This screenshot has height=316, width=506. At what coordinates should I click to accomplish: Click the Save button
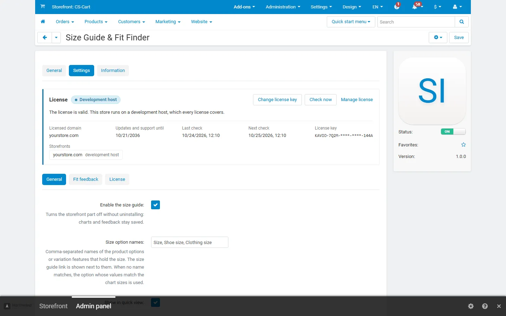[459, 38]
